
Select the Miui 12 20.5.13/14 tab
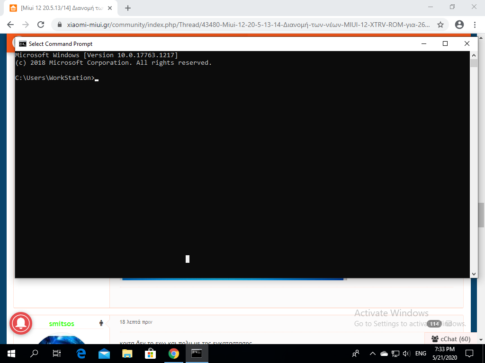click(x=61, y=9)
